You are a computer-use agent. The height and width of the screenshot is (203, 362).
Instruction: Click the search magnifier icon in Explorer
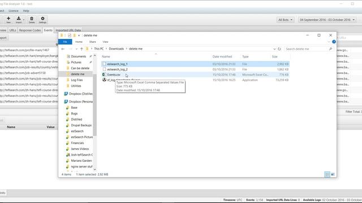coord(330,49)
